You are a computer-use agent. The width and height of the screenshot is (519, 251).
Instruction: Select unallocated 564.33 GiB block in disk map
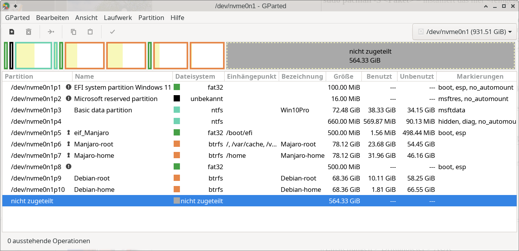(x=370, y=56)
